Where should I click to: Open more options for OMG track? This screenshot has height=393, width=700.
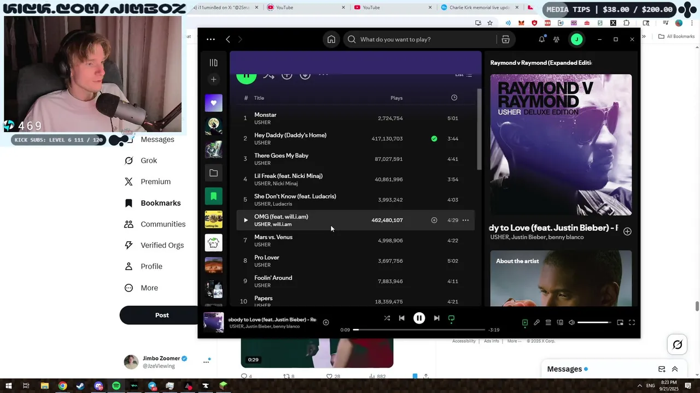(x=465, y=221)
